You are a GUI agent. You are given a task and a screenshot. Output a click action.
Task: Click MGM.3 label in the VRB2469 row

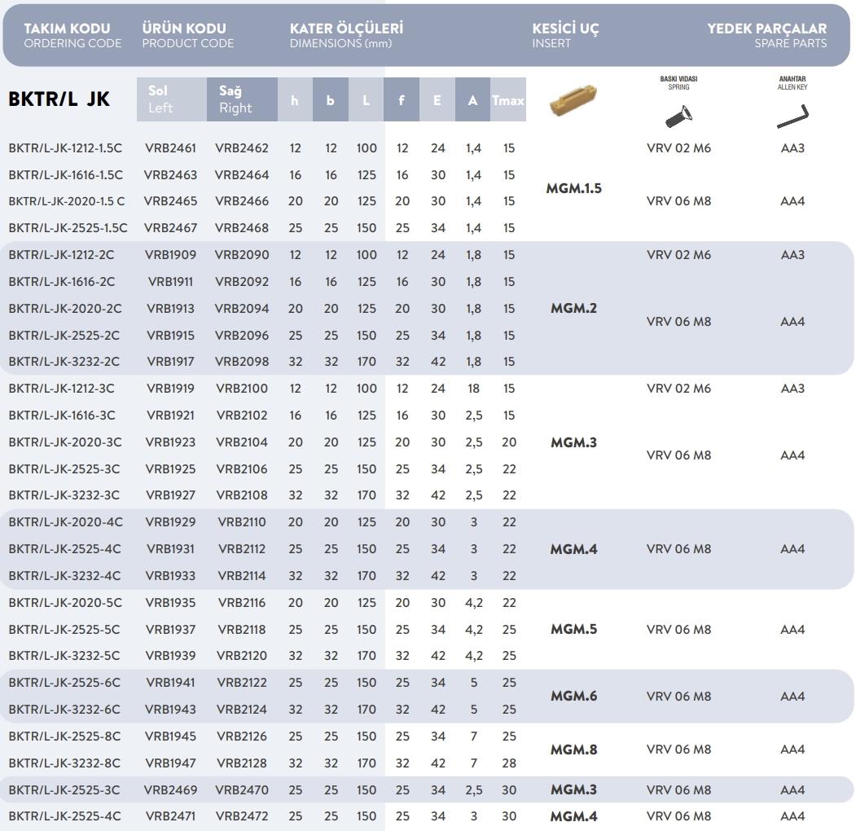(x=573, y=789)
